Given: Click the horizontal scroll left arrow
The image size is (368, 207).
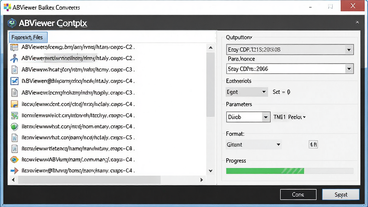Looking at the screenshot, I should coord(13,180).
